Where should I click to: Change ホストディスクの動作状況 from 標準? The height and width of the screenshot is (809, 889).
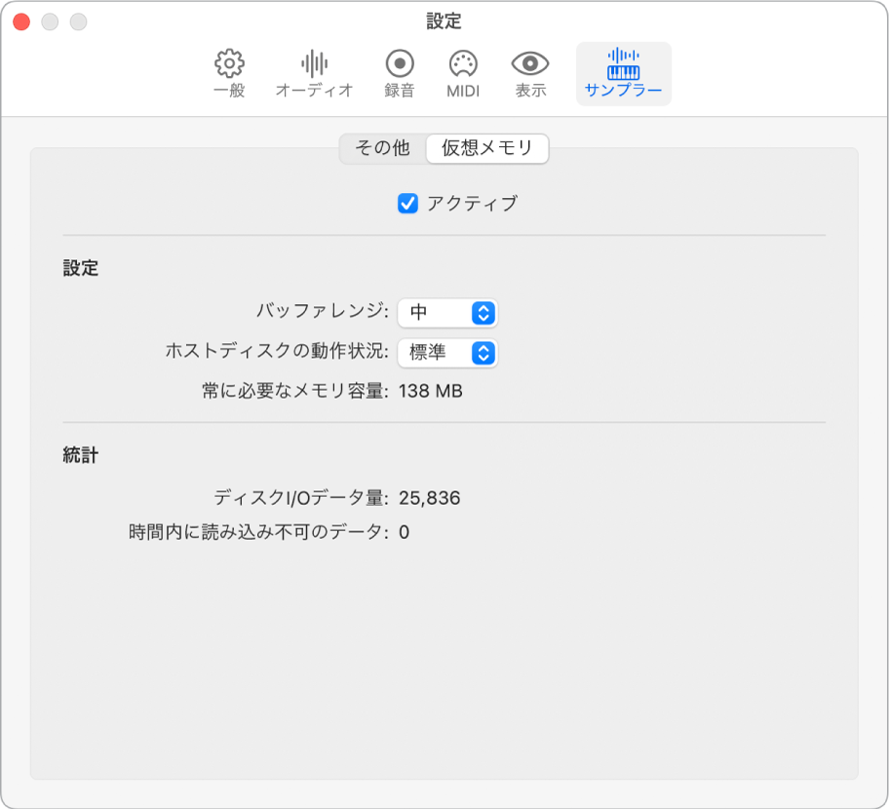(x=448, y=354)
